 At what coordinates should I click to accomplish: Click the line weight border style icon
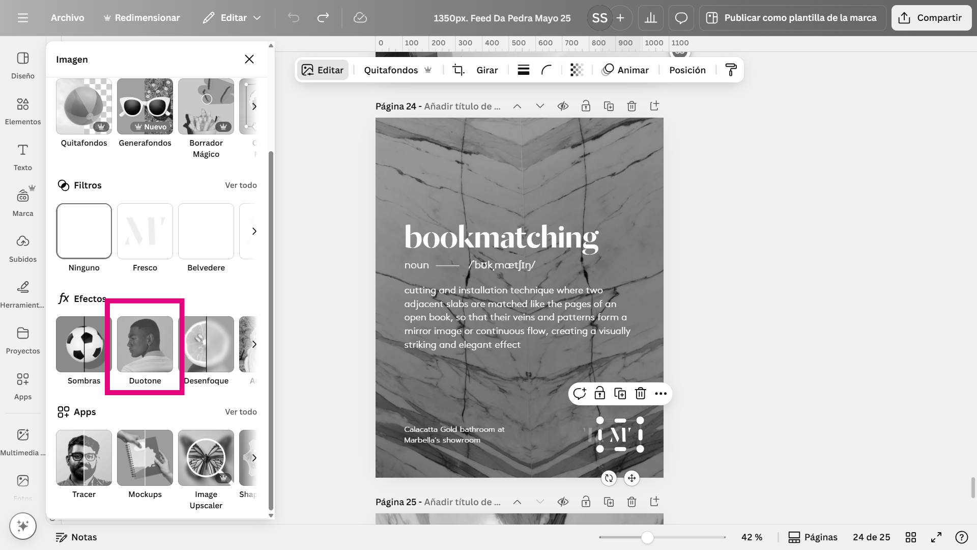[x=524, y=70]
